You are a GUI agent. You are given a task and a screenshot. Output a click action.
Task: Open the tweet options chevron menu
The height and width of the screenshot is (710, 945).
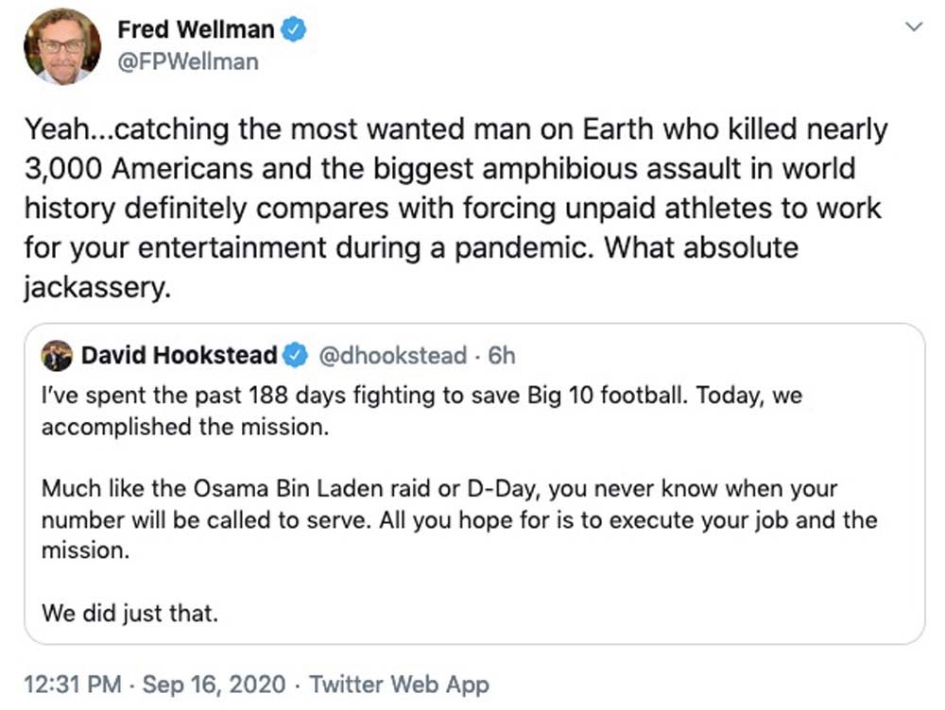point(914,27)
